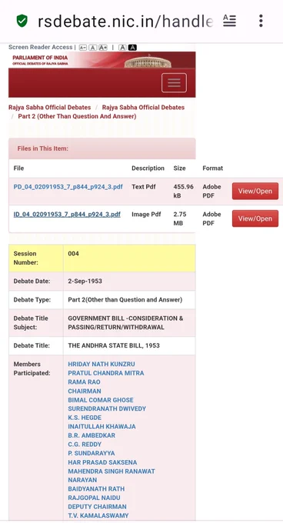283x523 pixels.
Task: Open the CHAIRMAN member link
Action: click(85, 391)
